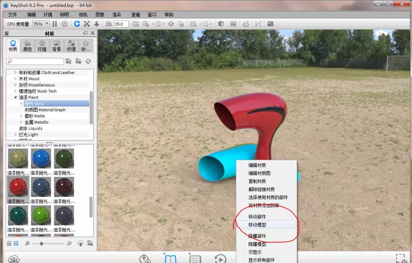Toggle the performance mode icon in toolbar

pyautogui.click(x=64, y=24)
